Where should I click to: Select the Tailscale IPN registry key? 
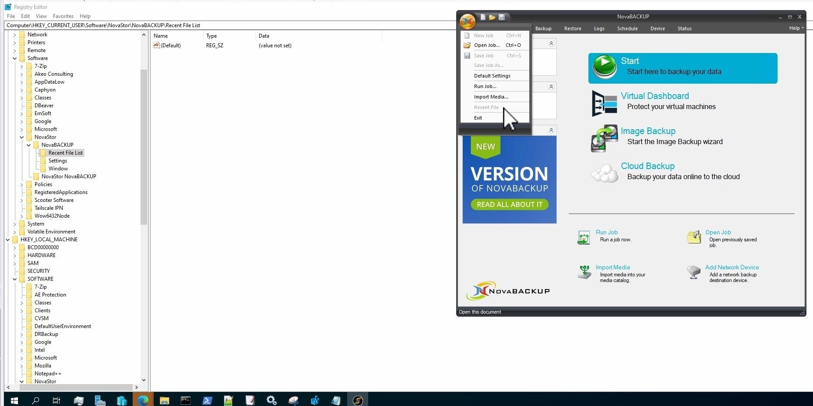49,208
